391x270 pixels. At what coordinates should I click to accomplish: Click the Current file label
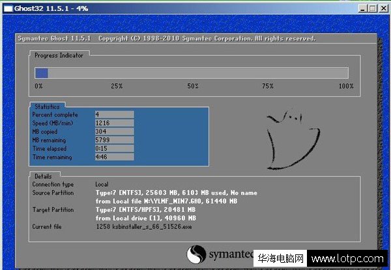coord(47,226)
